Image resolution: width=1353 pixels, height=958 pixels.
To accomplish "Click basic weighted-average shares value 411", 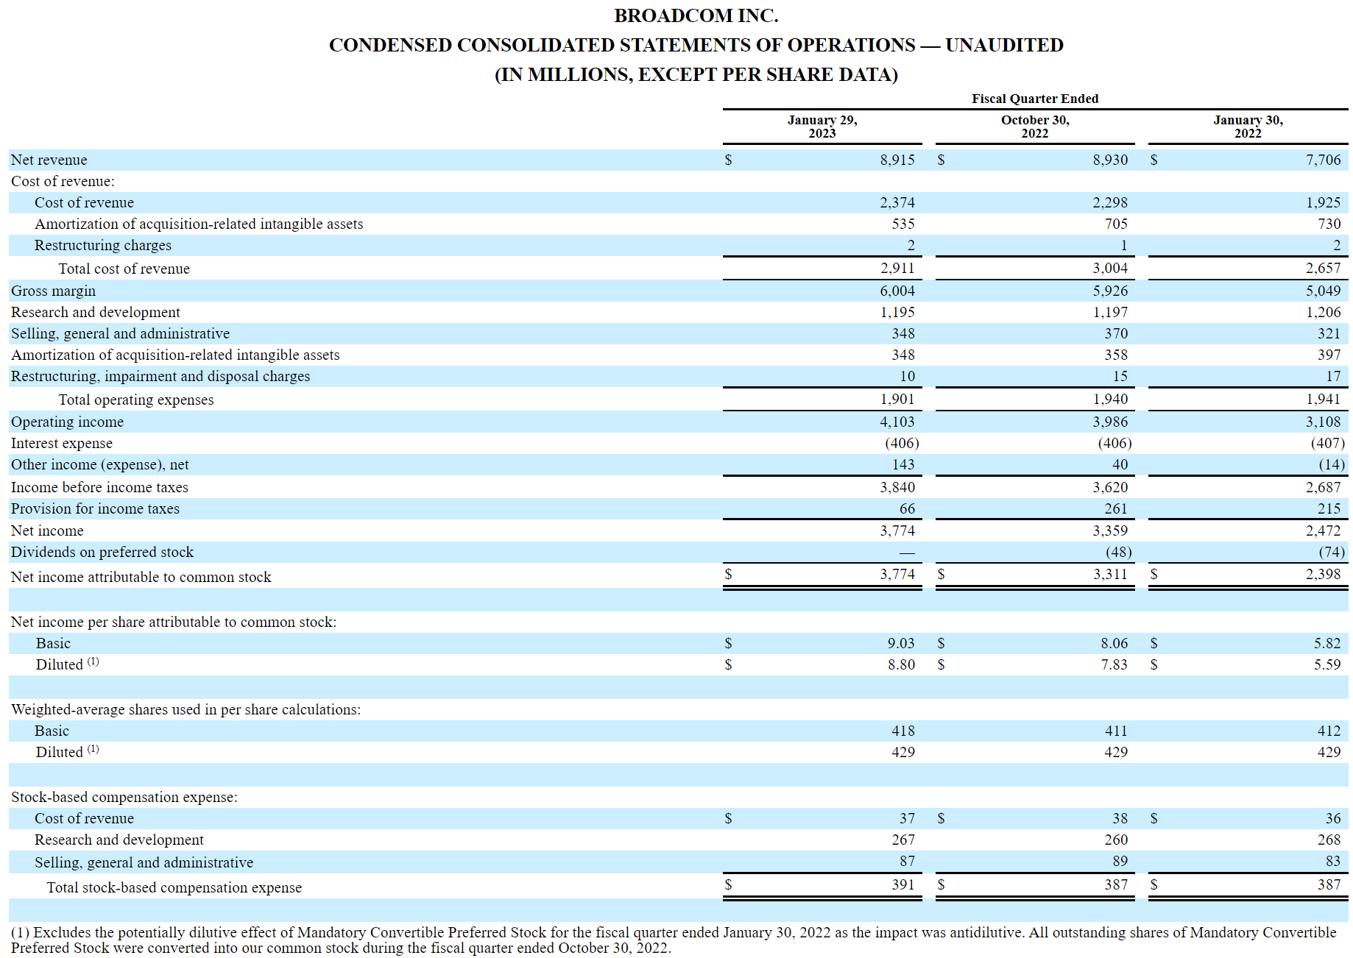I will click(1115, 731).
